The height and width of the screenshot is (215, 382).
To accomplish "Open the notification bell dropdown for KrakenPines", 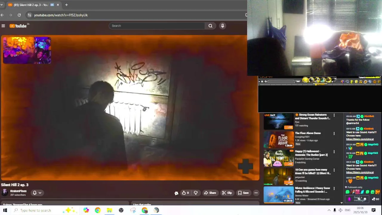I will click(37, 193).
